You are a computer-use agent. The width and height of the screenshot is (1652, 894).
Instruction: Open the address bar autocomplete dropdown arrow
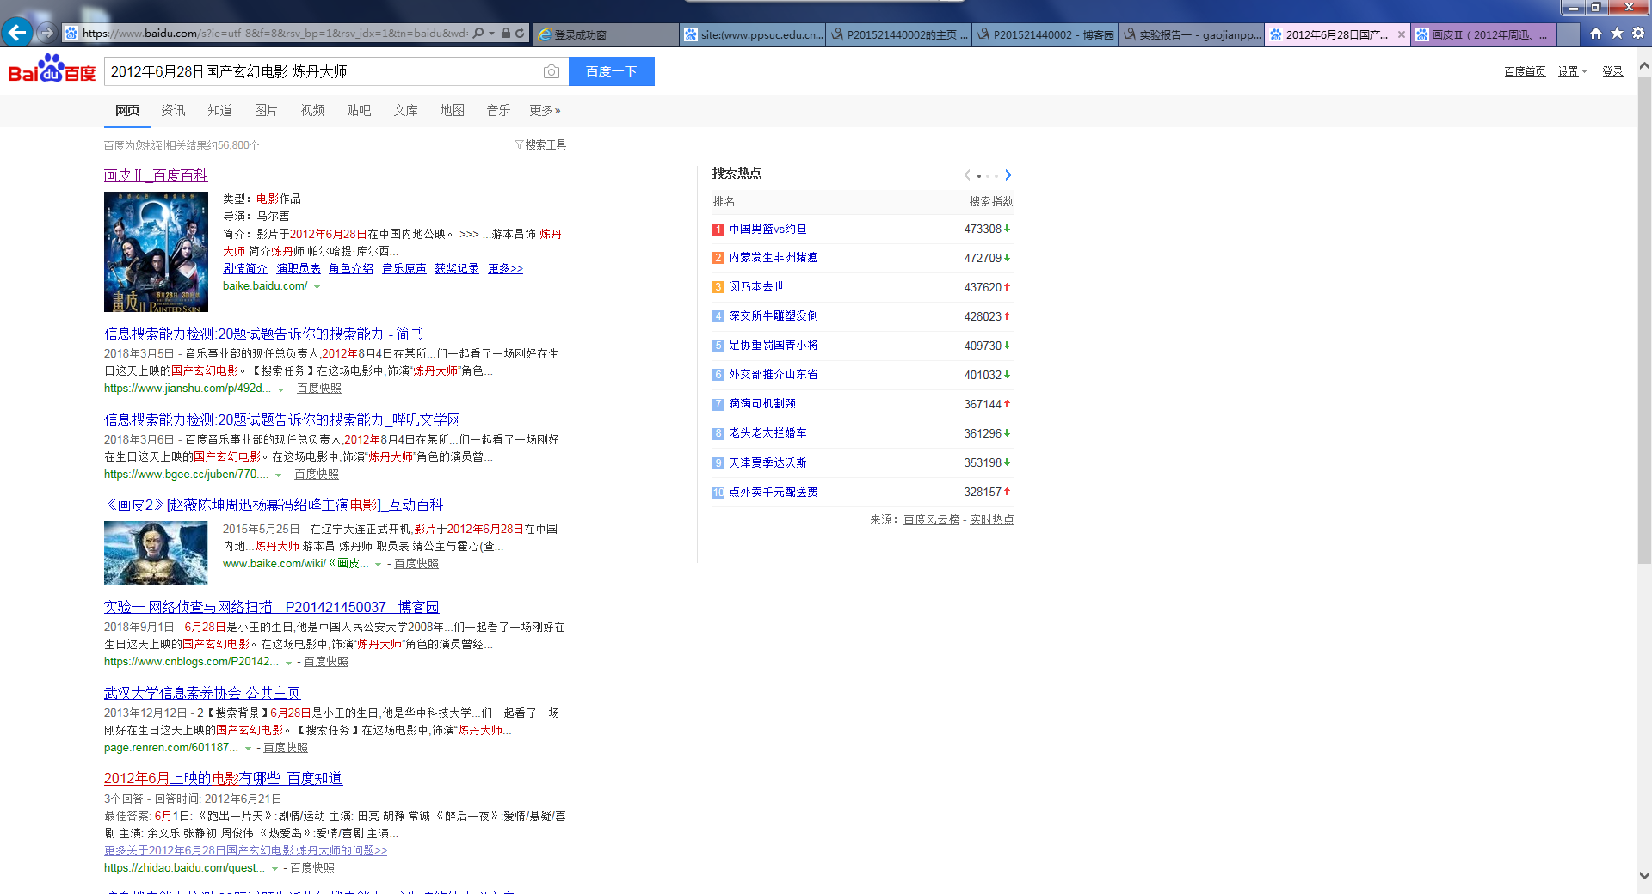(491, 34)
